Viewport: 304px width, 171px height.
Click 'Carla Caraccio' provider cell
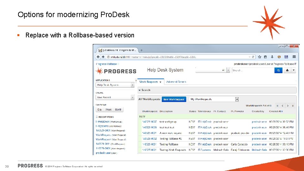(239, 144)
